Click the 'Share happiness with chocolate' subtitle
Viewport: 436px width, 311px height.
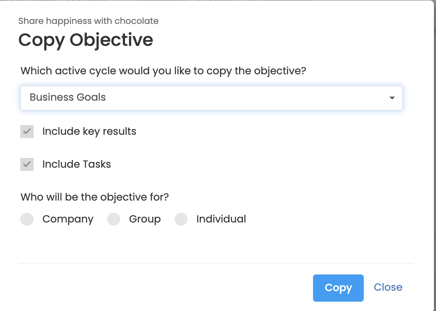(88, 21)
